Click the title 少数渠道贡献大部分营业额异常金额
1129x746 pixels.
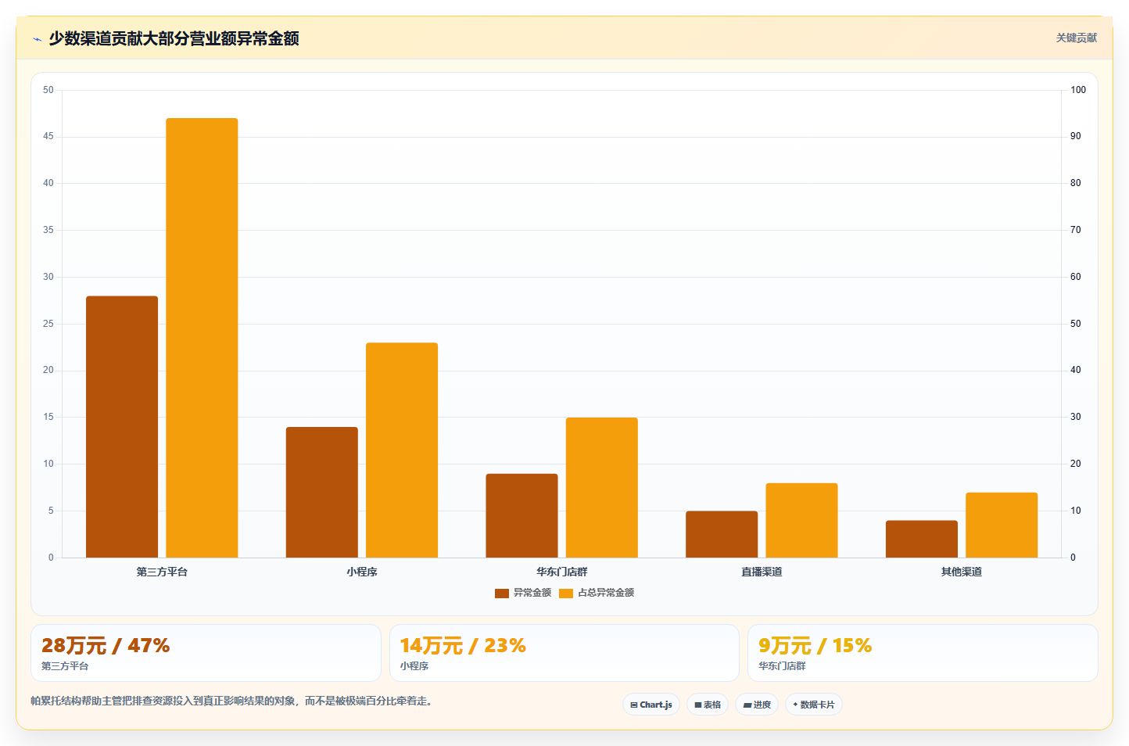coord(174,38)
